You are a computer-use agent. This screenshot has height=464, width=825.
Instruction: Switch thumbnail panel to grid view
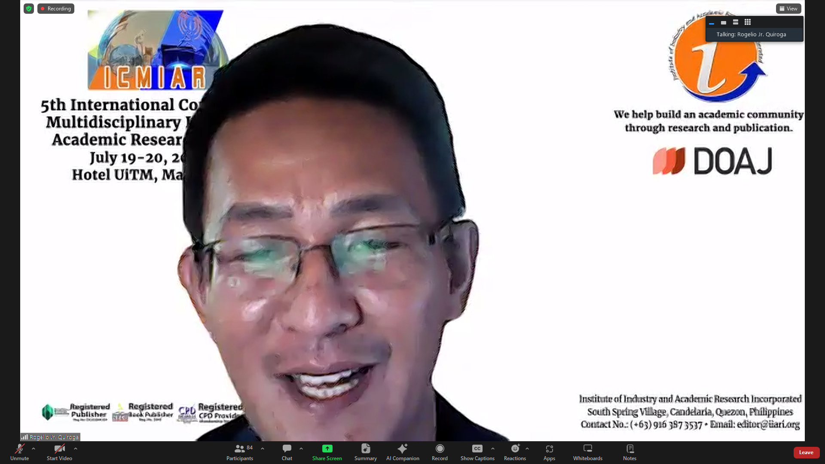pos(748,22)
